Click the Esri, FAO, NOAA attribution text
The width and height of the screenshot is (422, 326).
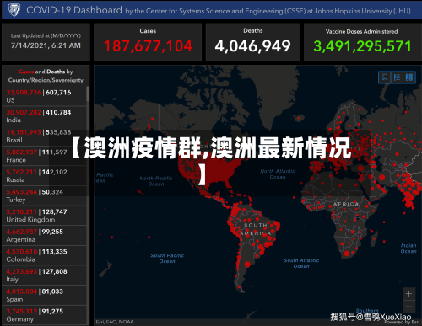[x=115, y=322]
